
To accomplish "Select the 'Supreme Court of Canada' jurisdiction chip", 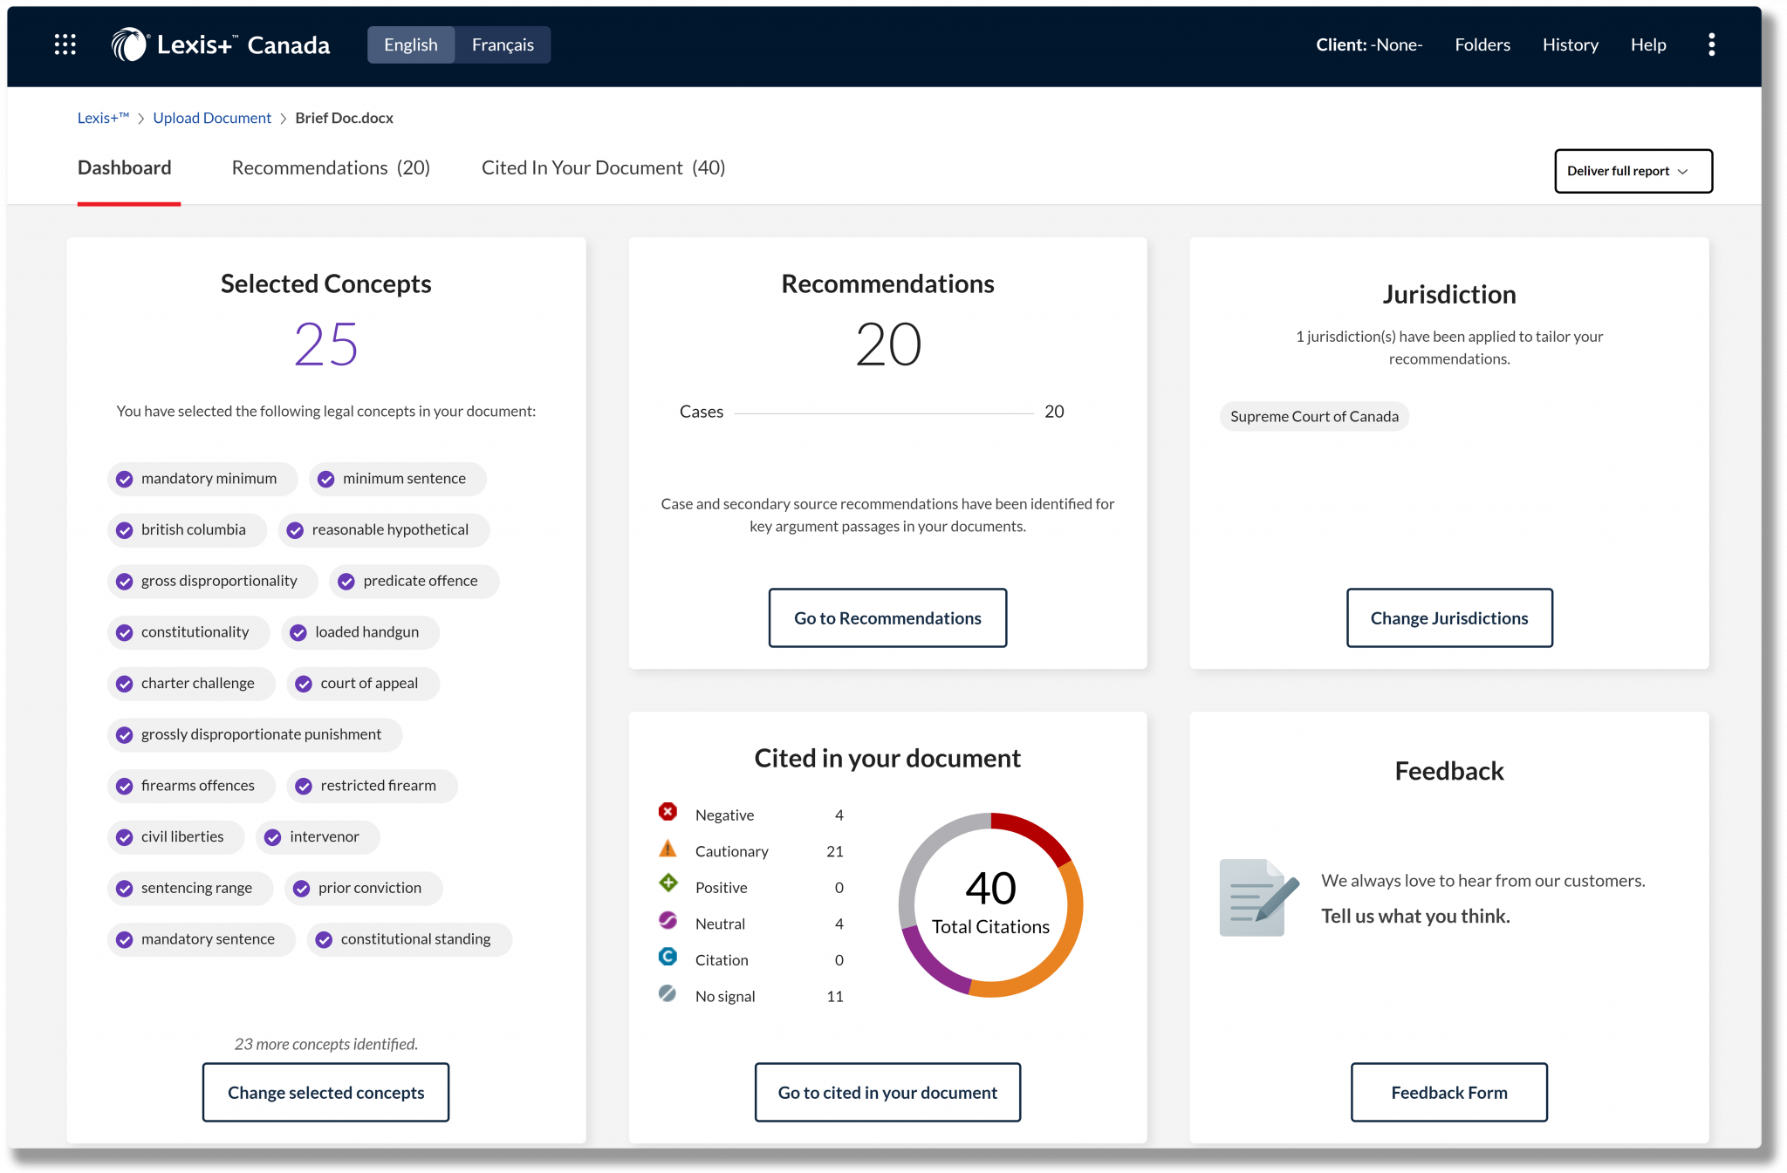I will point(1313,416).
